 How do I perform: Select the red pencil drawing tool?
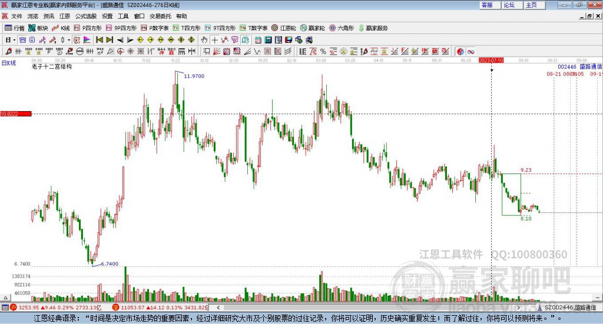pos(8,51)
